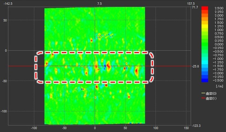Click the 157.5 right X range label
The width and height of the screenshot is (226, 132).
[x=191, y=3]
